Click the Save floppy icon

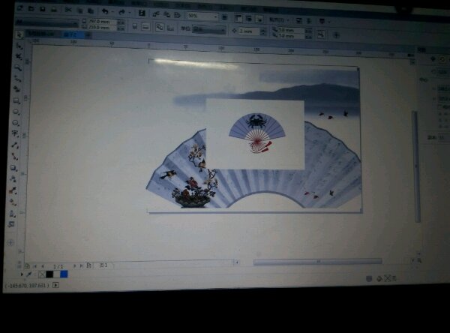(43, 9)
